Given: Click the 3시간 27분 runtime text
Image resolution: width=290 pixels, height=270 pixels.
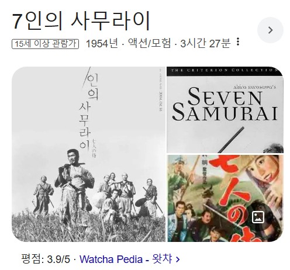Looking at the screenshot, I should pyautogui.click(x=205, y=43).
